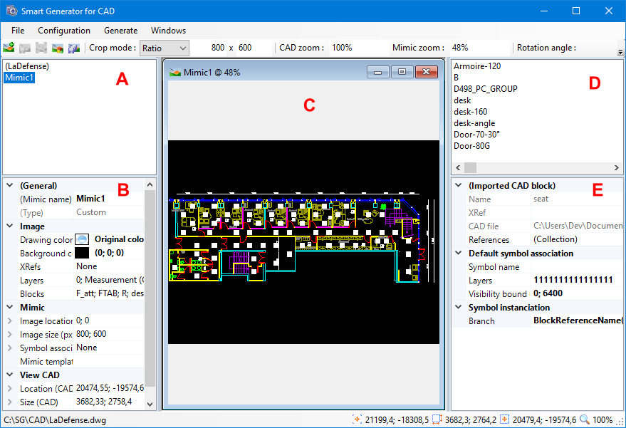The image size is (626, 428).
Task: Collapse the (General) property group
Action: 10,185
